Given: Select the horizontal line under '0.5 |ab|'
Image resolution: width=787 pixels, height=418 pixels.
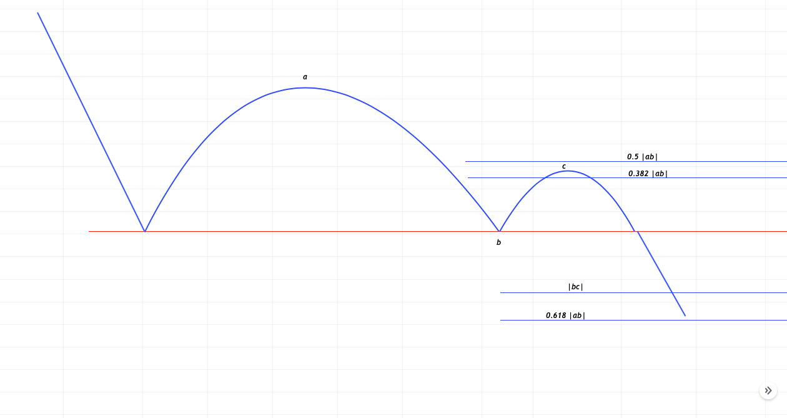Looking at the screenshot, I should pyautogui.click(x=718, y=161).
